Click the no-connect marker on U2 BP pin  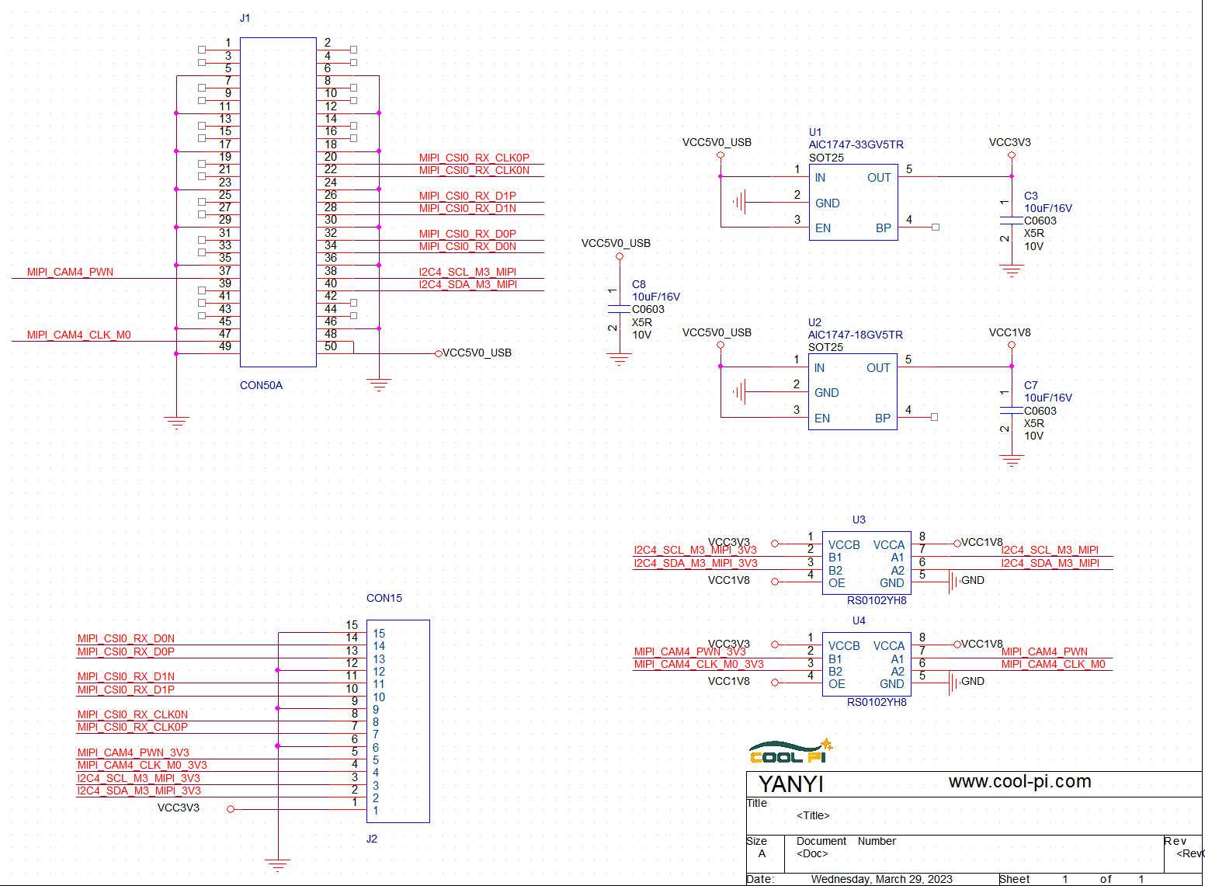click(934, 417)
